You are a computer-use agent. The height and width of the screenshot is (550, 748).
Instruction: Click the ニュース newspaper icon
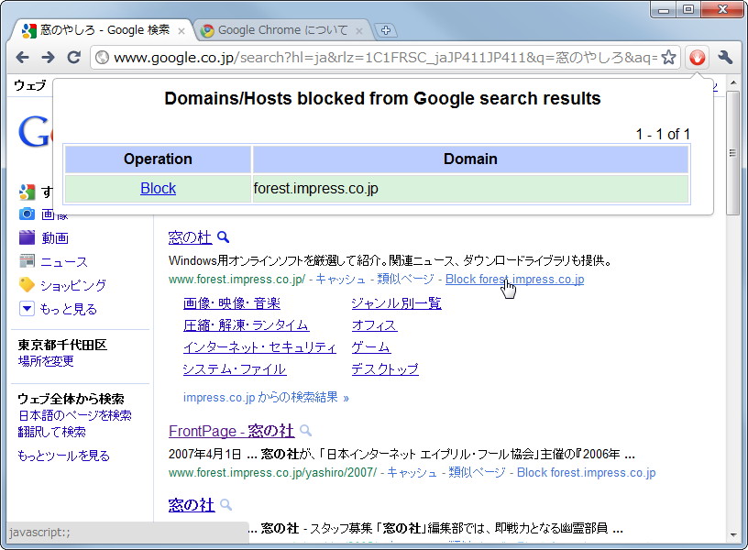(27, 261)
